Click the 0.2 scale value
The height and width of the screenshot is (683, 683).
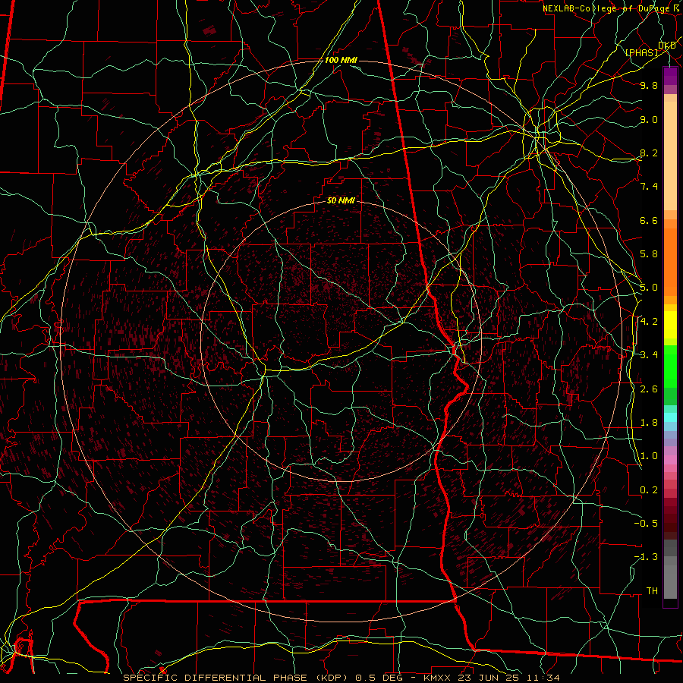(x=649, y=490)
